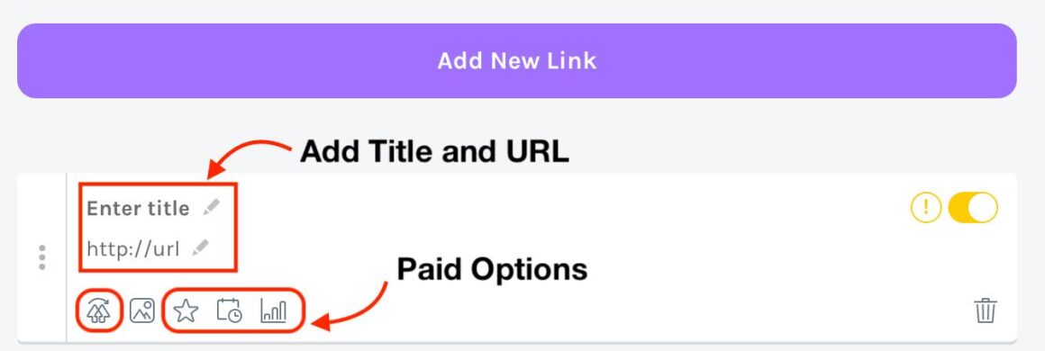This screenshot has height=351, width=1045.
Task: Click the yellow exclamation warning icon
Action: [923, 208]
